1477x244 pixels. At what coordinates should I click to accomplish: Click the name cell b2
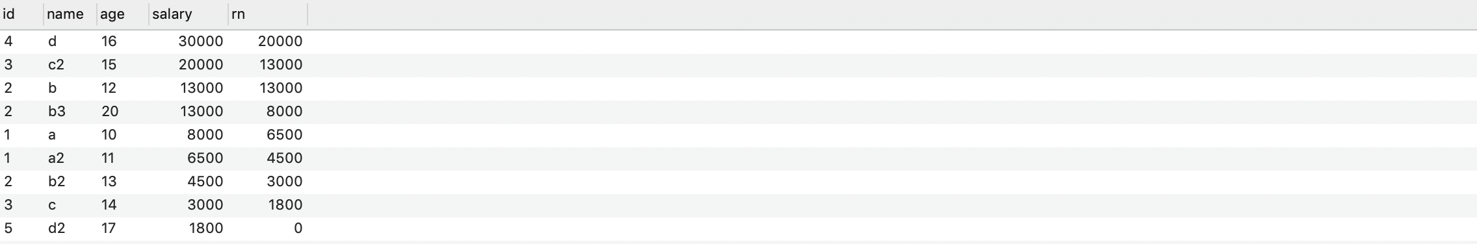coord(70,182)
